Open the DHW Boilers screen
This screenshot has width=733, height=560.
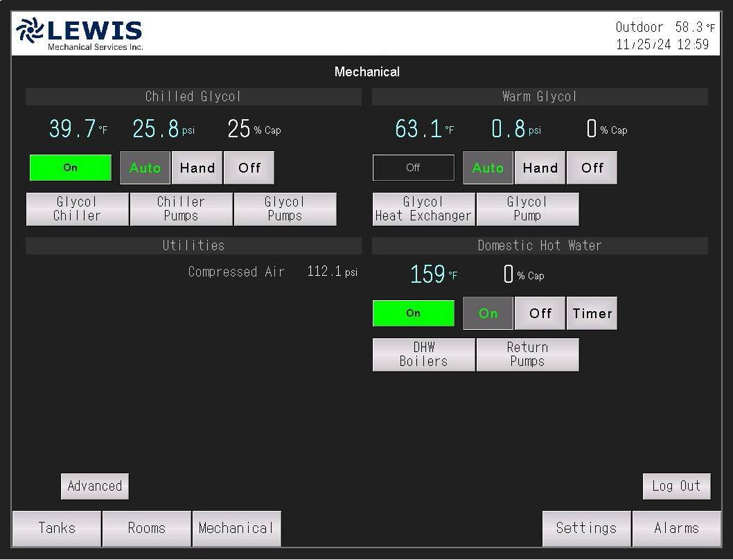pyautogui.click(x=423, y=354)
